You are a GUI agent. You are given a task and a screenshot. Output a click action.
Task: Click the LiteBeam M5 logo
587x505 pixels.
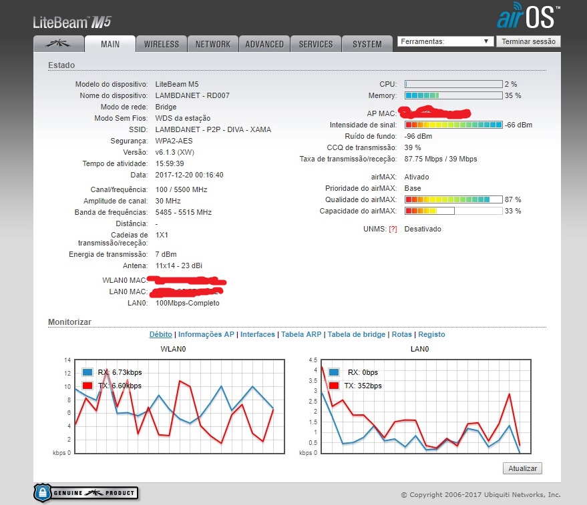[x=72, y=23]
